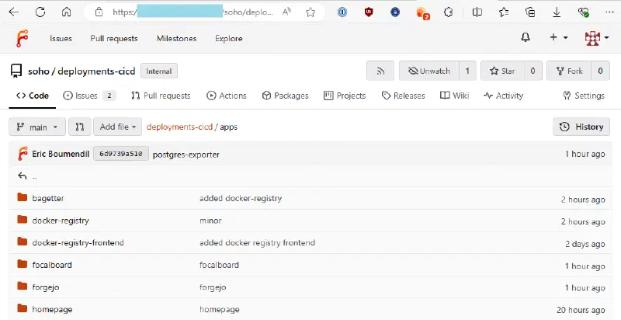Click deployments-cicd breadcrumb link
This screenshot has height=320, width=621.
[x=179, y=127]
